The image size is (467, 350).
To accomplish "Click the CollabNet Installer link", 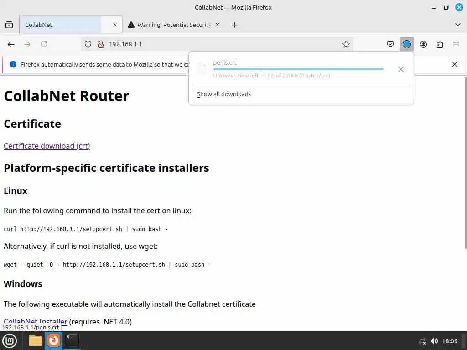I will pyautogui.click(x=36, y=321).
